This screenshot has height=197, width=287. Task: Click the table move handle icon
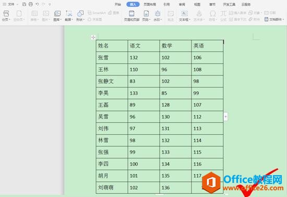pyautogui.click(x=93, y=38)
